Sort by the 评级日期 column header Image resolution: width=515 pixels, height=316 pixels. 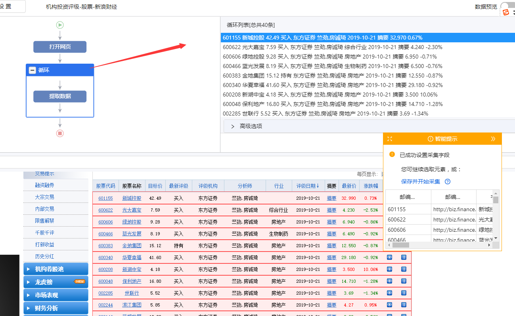pyautogui.click(x=308, y=186)
